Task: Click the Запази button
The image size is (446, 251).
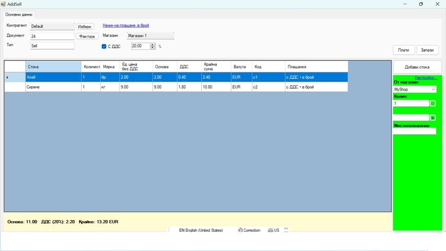Action: click(x=427, y=50)
